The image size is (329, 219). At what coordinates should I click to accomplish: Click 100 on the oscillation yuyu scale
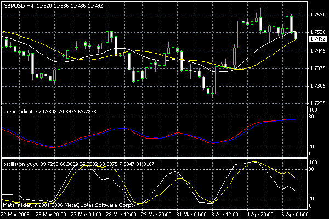[313, 163]
